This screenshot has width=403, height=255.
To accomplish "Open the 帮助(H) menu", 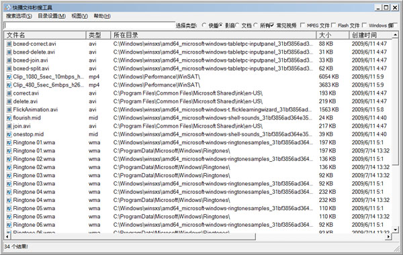I will pos(102,16).
